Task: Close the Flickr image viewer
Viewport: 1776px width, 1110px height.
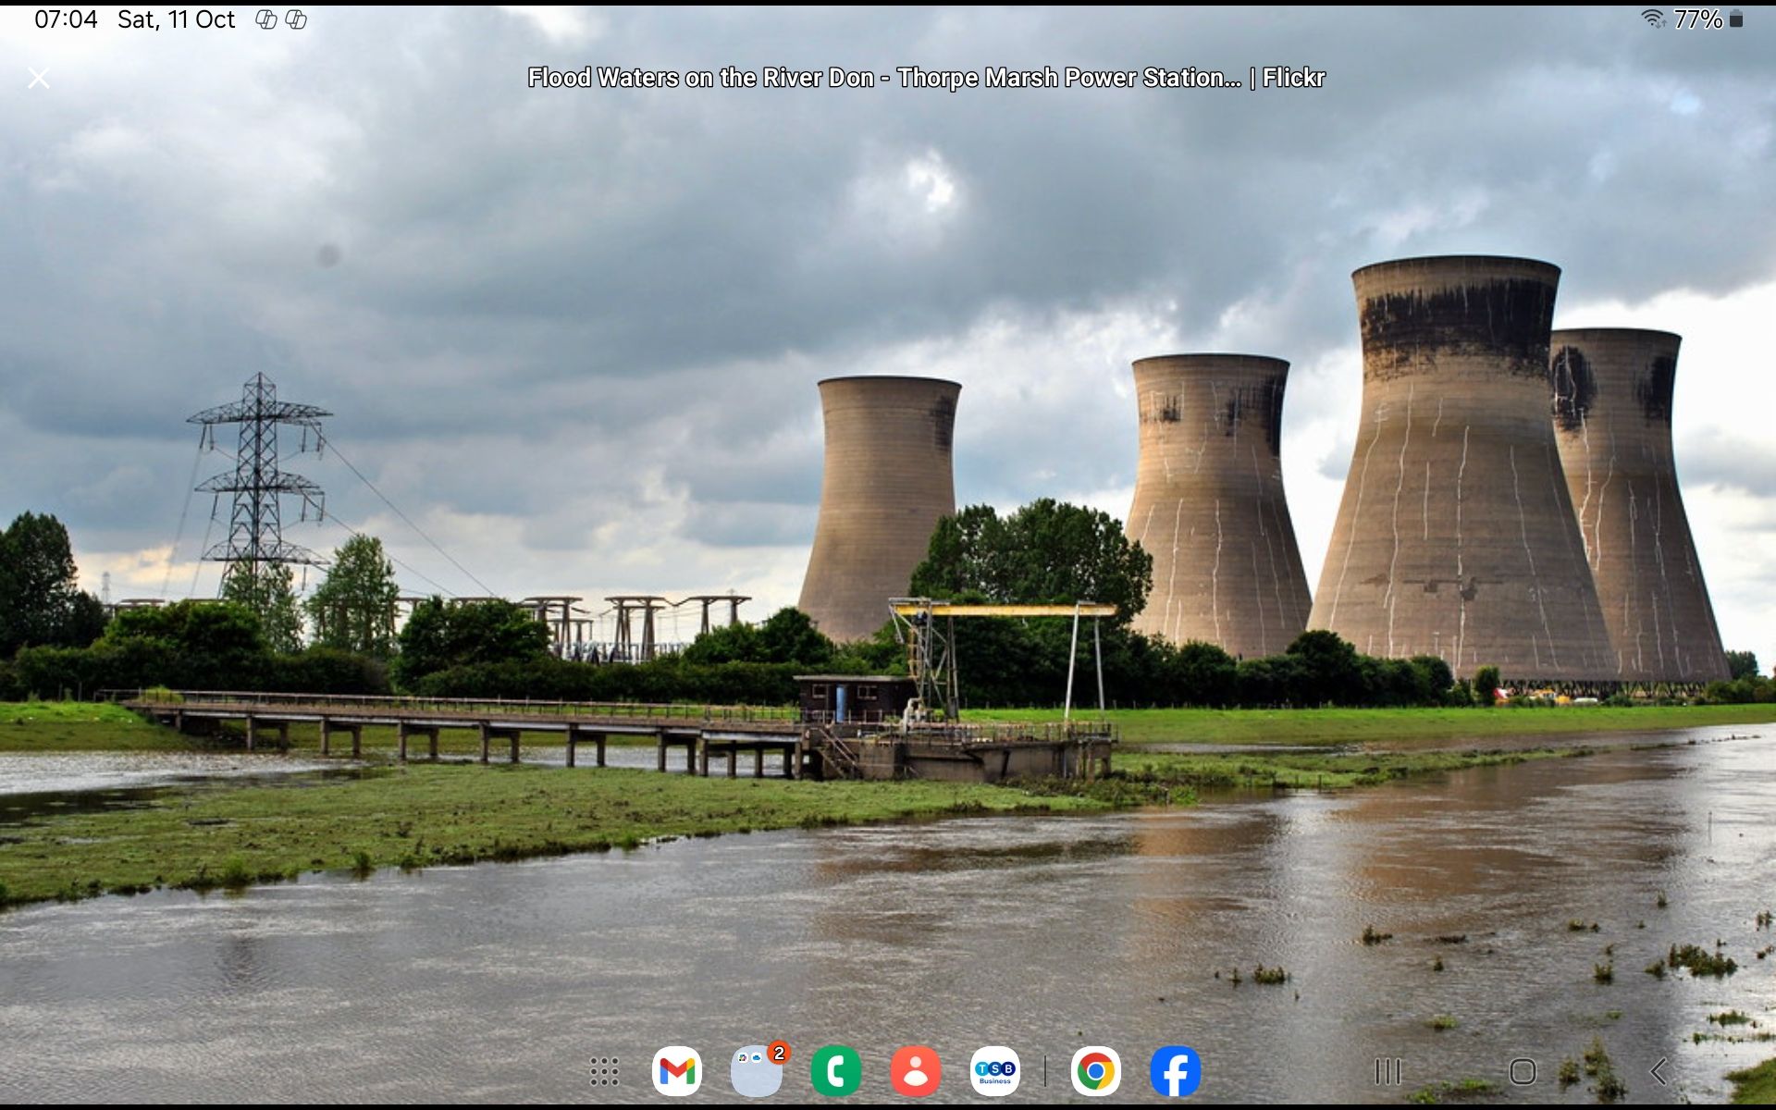Action: coord(39,79)
